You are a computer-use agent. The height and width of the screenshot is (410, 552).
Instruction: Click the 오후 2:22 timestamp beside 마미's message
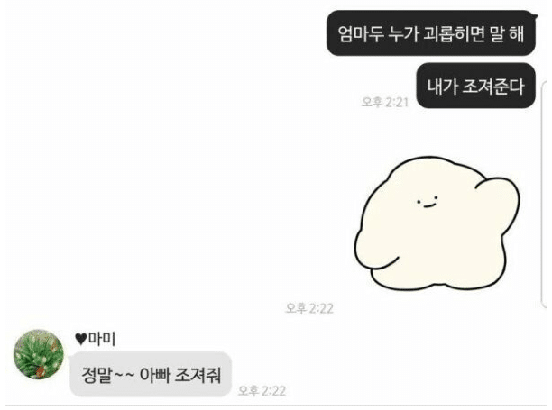pyautogui.click(x=262, y=391)
